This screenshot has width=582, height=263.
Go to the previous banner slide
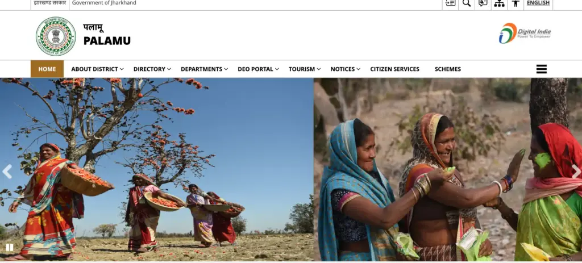pos(7,172)
